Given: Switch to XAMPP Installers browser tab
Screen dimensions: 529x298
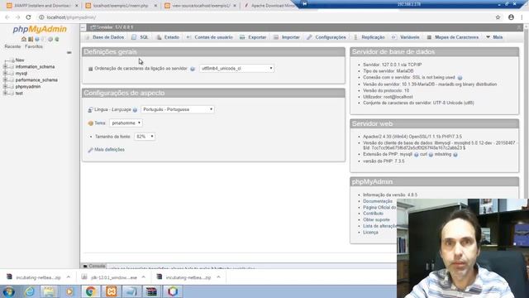Looking at the screenshot, I should 42,6.
